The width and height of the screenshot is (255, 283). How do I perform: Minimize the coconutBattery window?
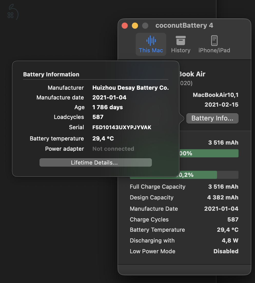(x=135, y=26)
